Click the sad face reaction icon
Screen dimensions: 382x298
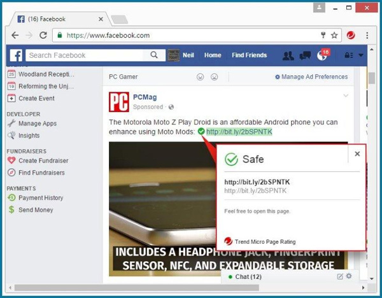pos(214,77)
